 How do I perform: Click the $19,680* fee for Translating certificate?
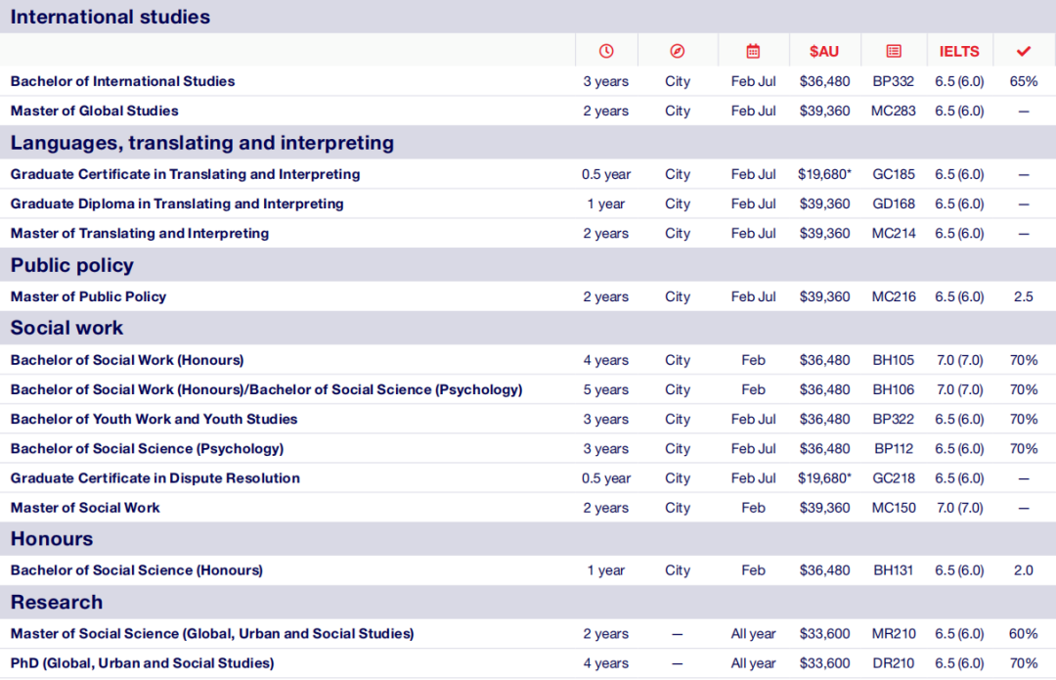click(x=824, y=174)
